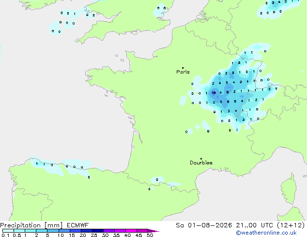Select the Paris city label

tap(183, 72)
